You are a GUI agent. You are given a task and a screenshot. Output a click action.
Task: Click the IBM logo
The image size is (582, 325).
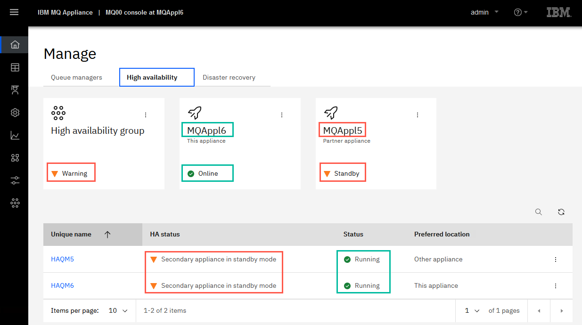click(x=559, y=12)
